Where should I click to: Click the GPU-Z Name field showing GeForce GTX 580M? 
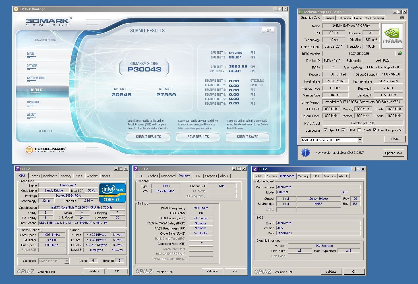click(x=351, y=26)
